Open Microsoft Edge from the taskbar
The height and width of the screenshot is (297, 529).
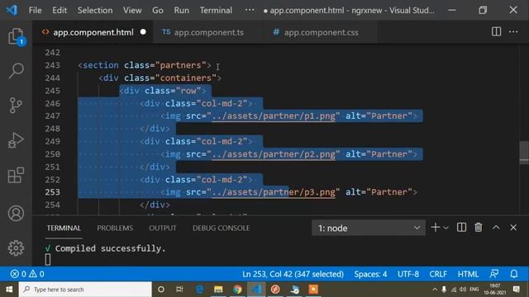199,290
